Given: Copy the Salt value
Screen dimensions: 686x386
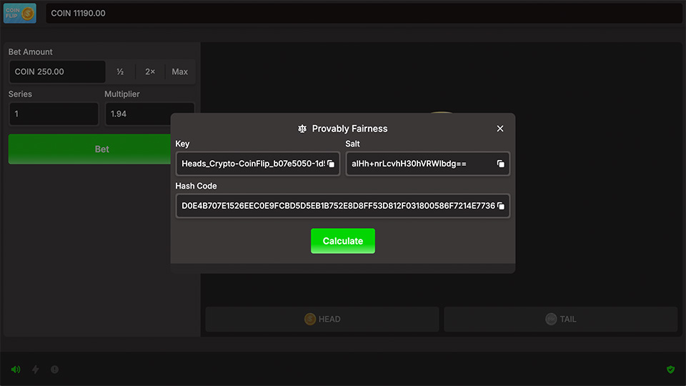Looking at the screenshot, I should [x=500, y=164].
